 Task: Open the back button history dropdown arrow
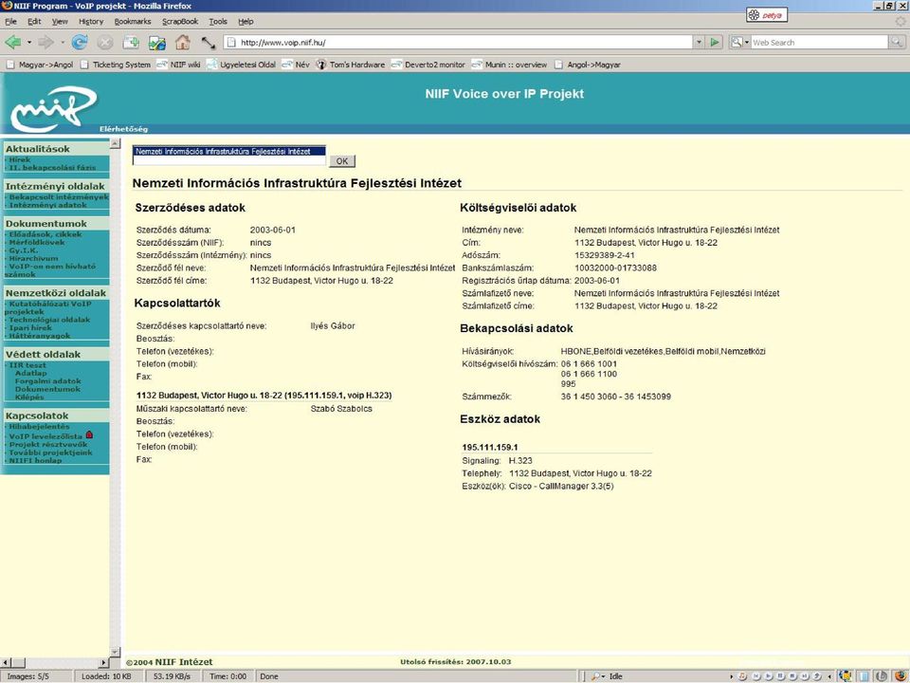point(29,43)
